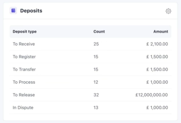The height and width of the screenshot is (123, 181).
Task: Click the In Dispute count of 13
Action: 96,107
